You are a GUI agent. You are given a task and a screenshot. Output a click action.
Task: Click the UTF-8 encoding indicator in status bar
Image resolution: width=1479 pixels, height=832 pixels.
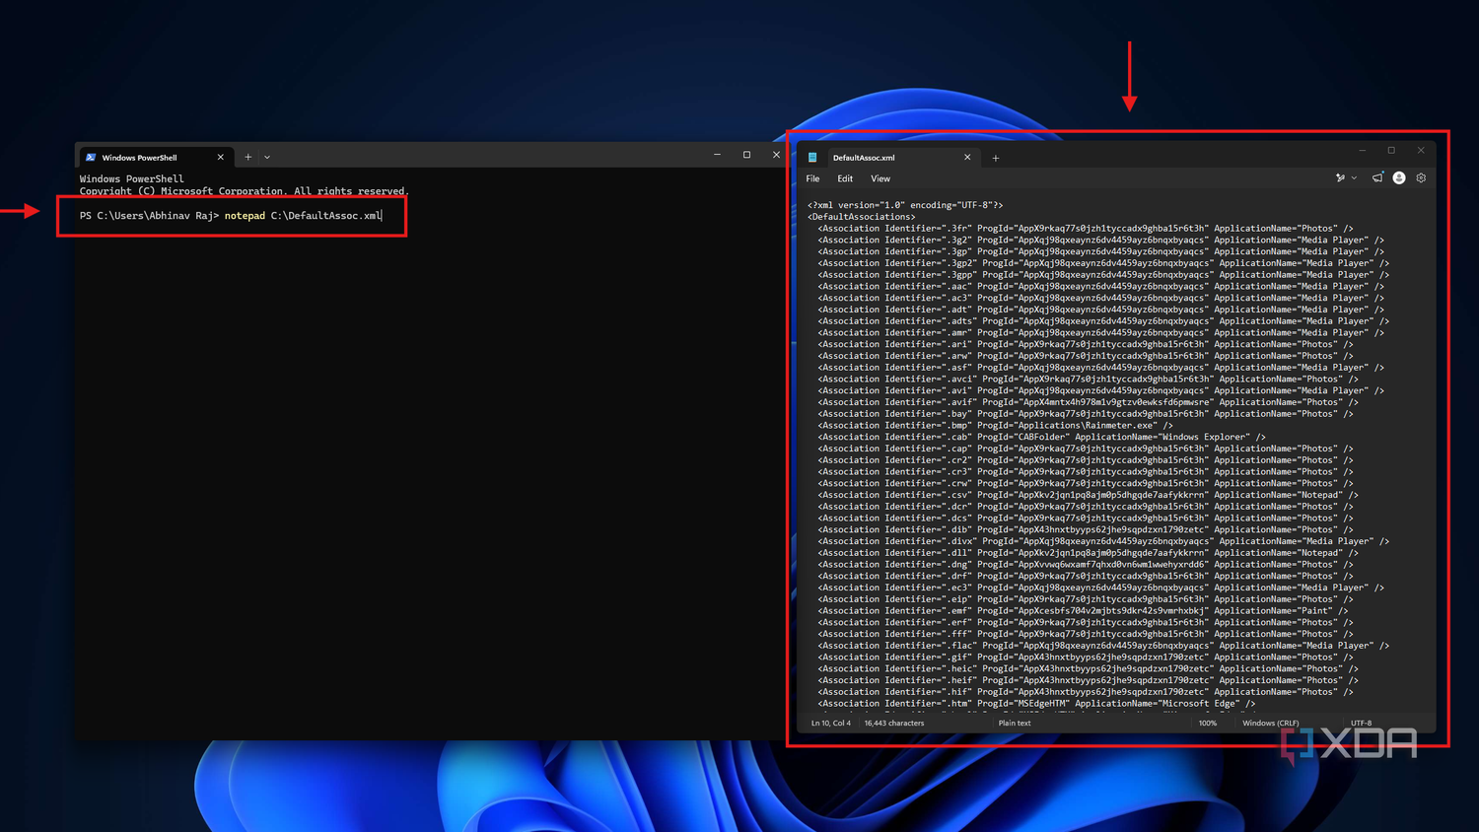pos(1361,724)
